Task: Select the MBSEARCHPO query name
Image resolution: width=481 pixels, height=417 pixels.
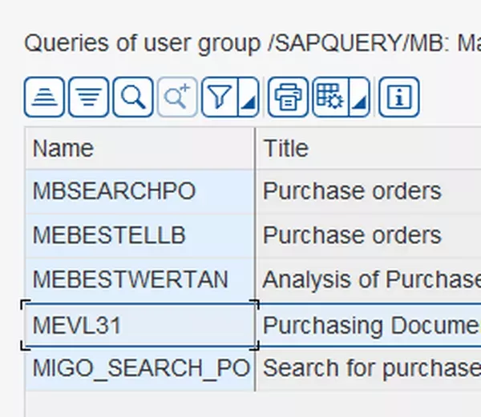Action: coord(139,191)
